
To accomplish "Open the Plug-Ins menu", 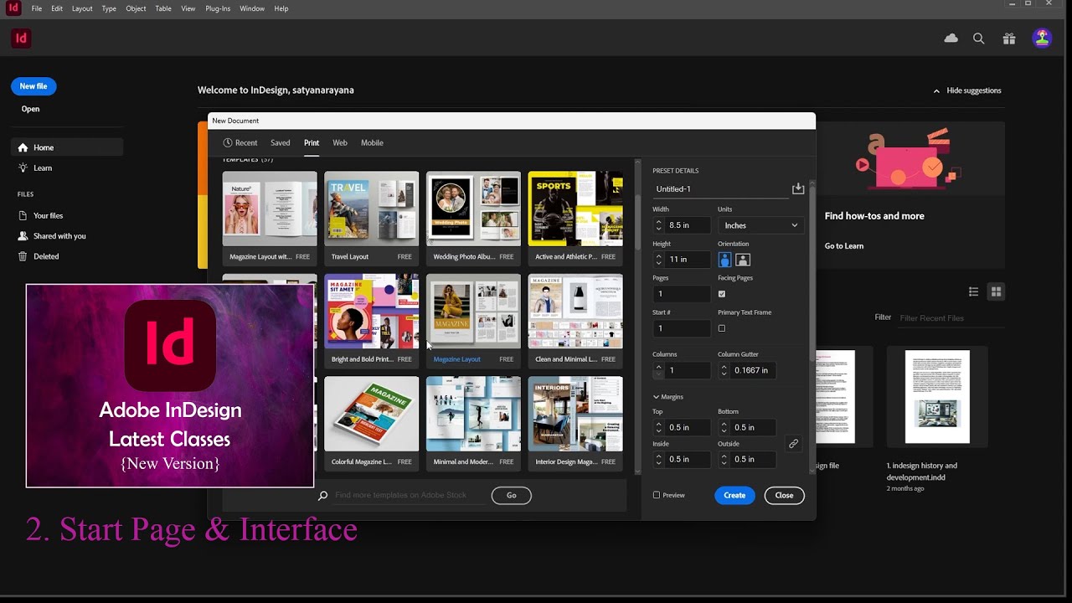I will [218, 8].
